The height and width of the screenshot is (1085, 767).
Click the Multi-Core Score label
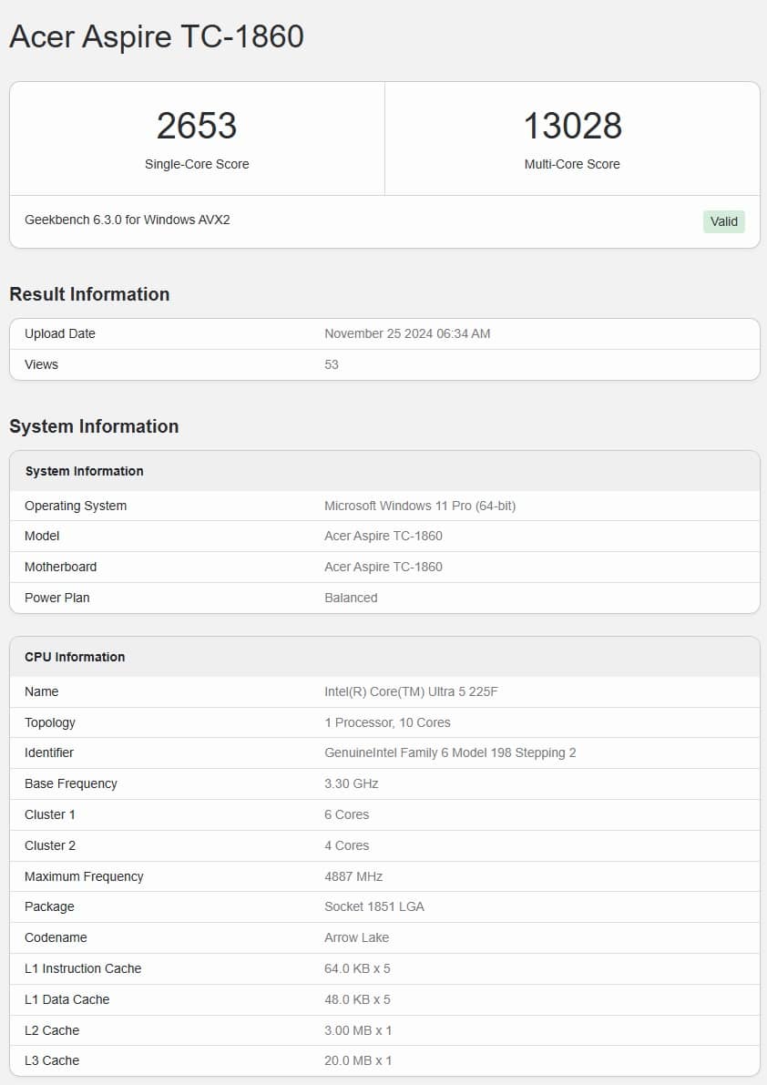(x=572, y=164)
